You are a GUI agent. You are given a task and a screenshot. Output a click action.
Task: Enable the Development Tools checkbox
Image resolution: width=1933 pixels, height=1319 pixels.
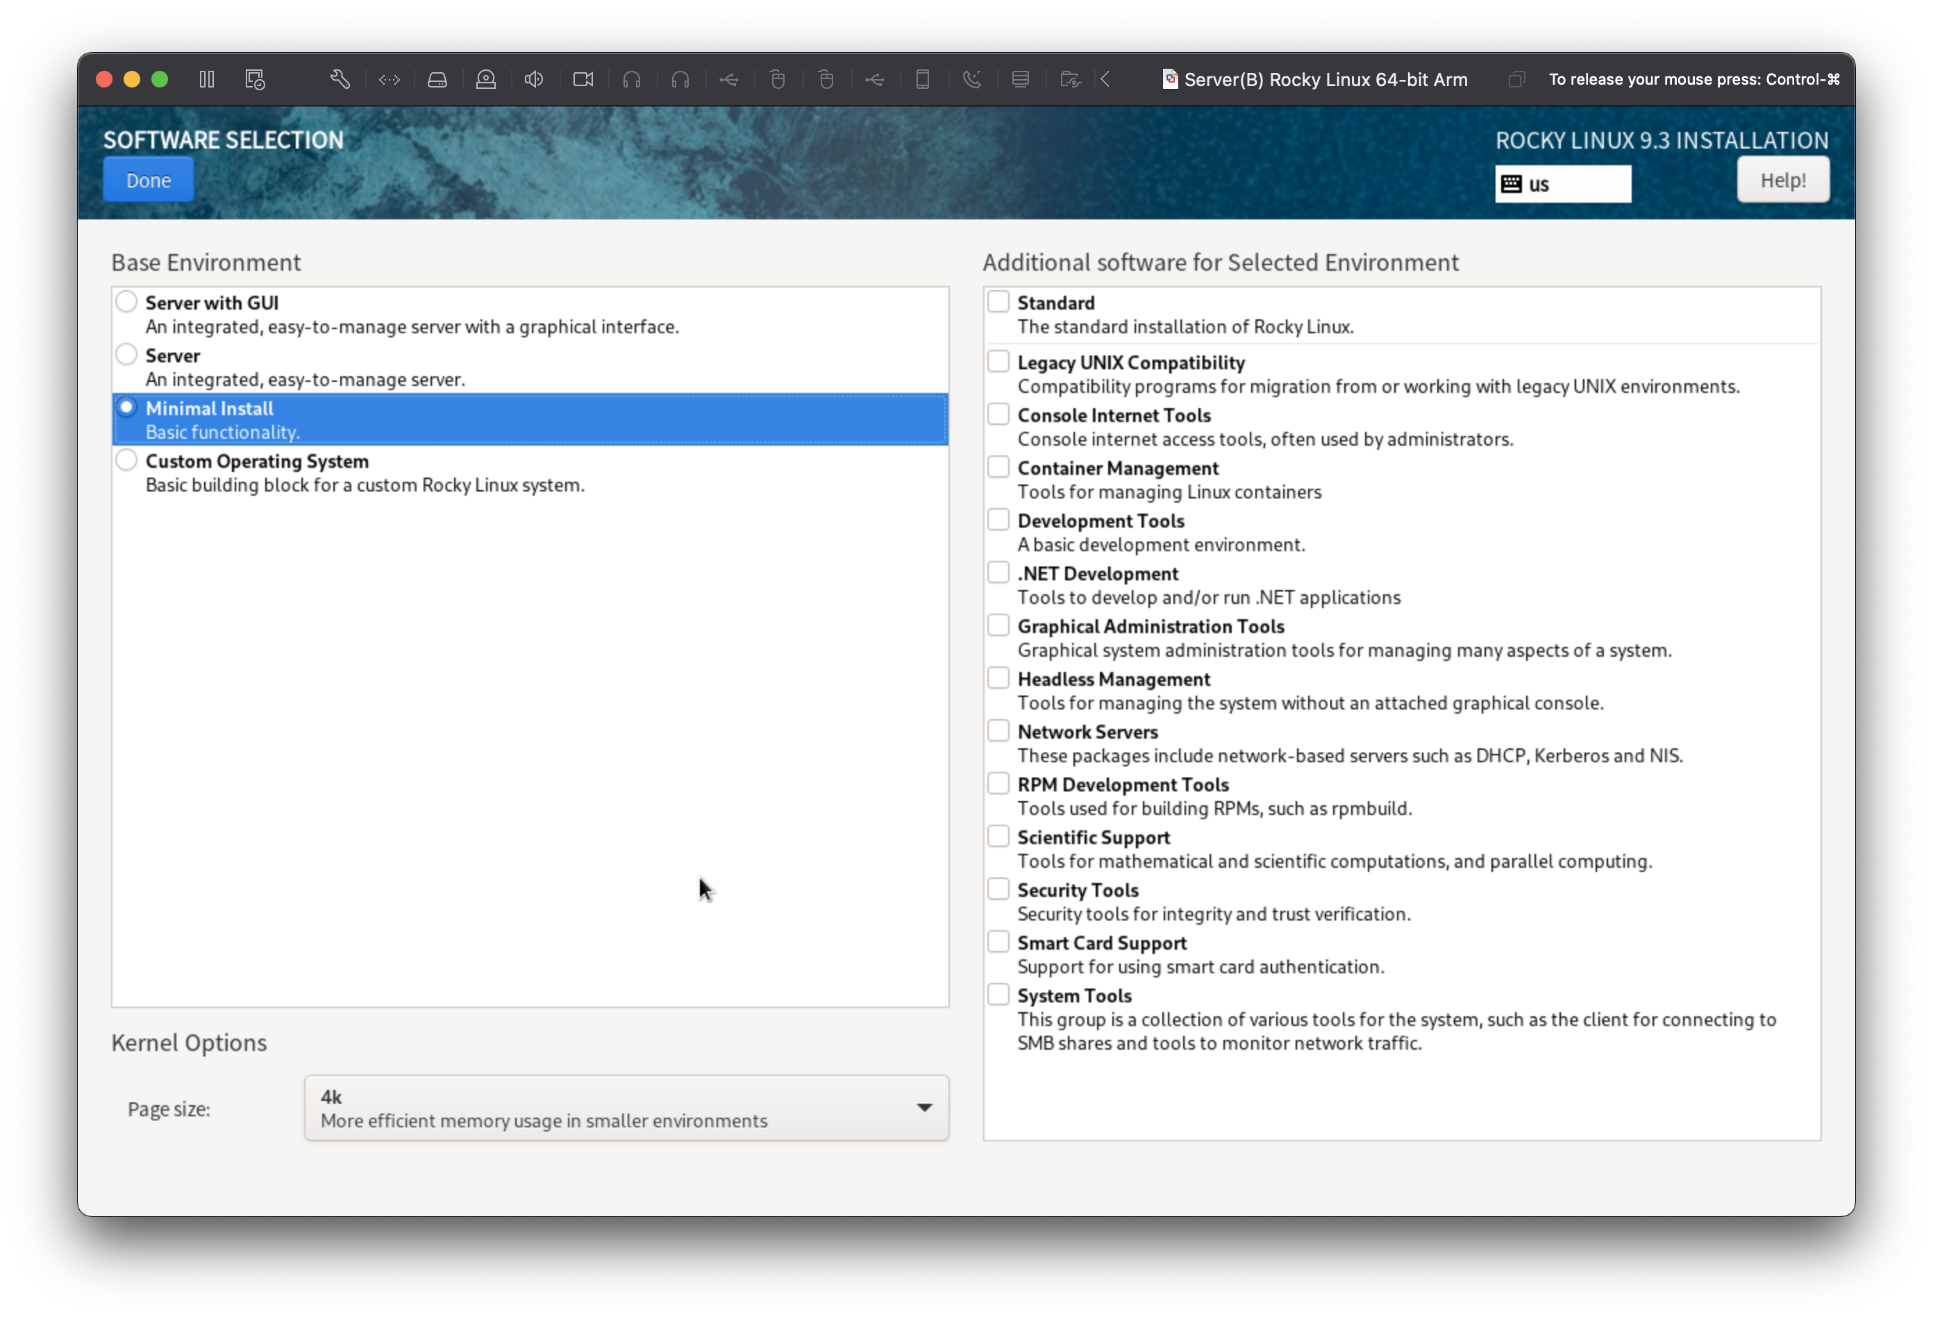(x=998, y=520)
